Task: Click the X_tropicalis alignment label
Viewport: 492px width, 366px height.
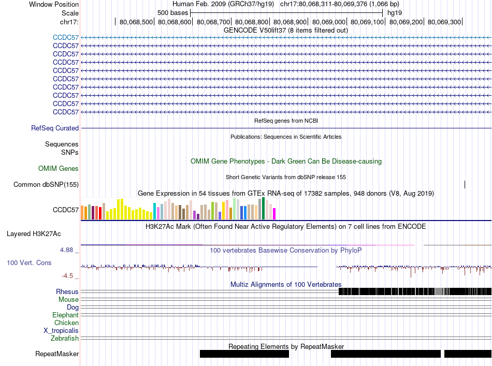Action: [61, 331]
